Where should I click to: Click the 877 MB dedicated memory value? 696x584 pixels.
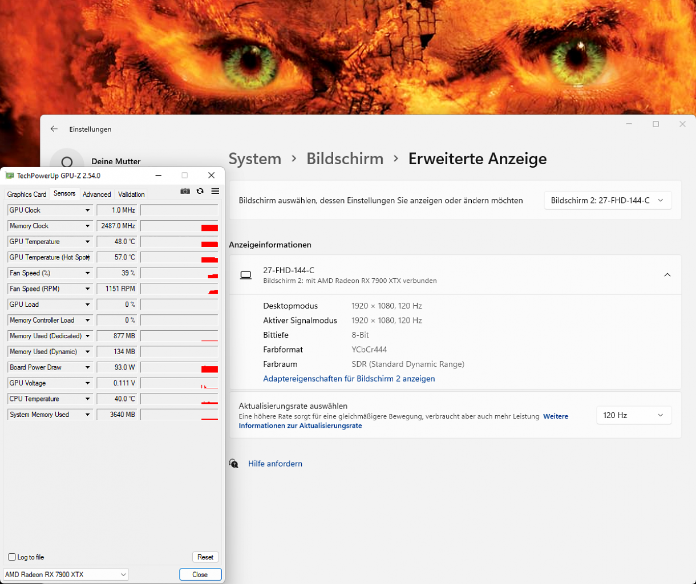click(x=117, y=336)
